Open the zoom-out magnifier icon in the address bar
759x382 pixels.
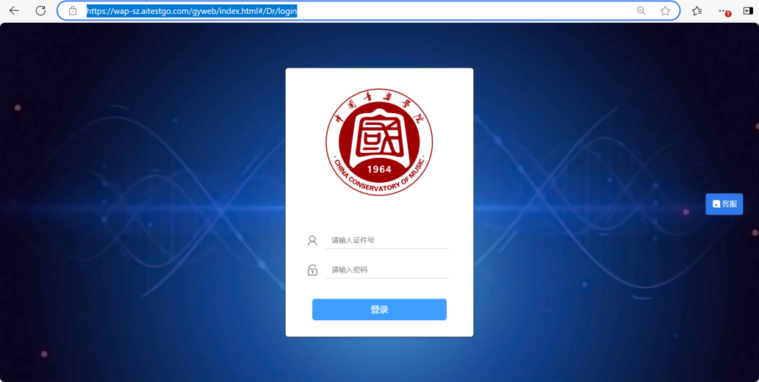pyautogui.click(x=641, y=10)
